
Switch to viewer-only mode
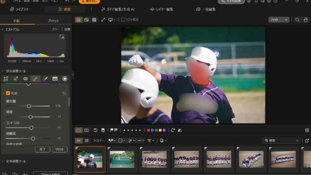pos(86,20)
